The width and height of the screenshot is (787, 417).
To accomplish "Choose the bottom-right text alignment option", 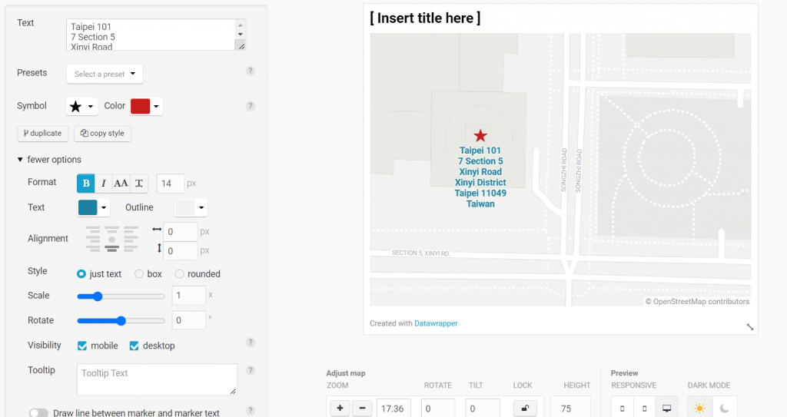I will (x=131, y=248).
